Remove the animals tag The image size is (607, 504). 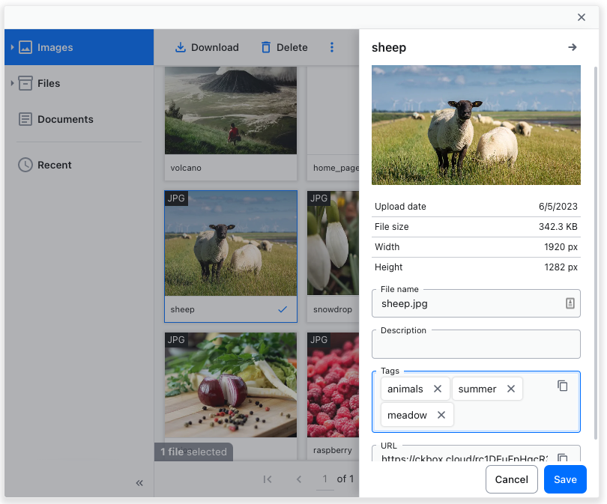(438, 389)
